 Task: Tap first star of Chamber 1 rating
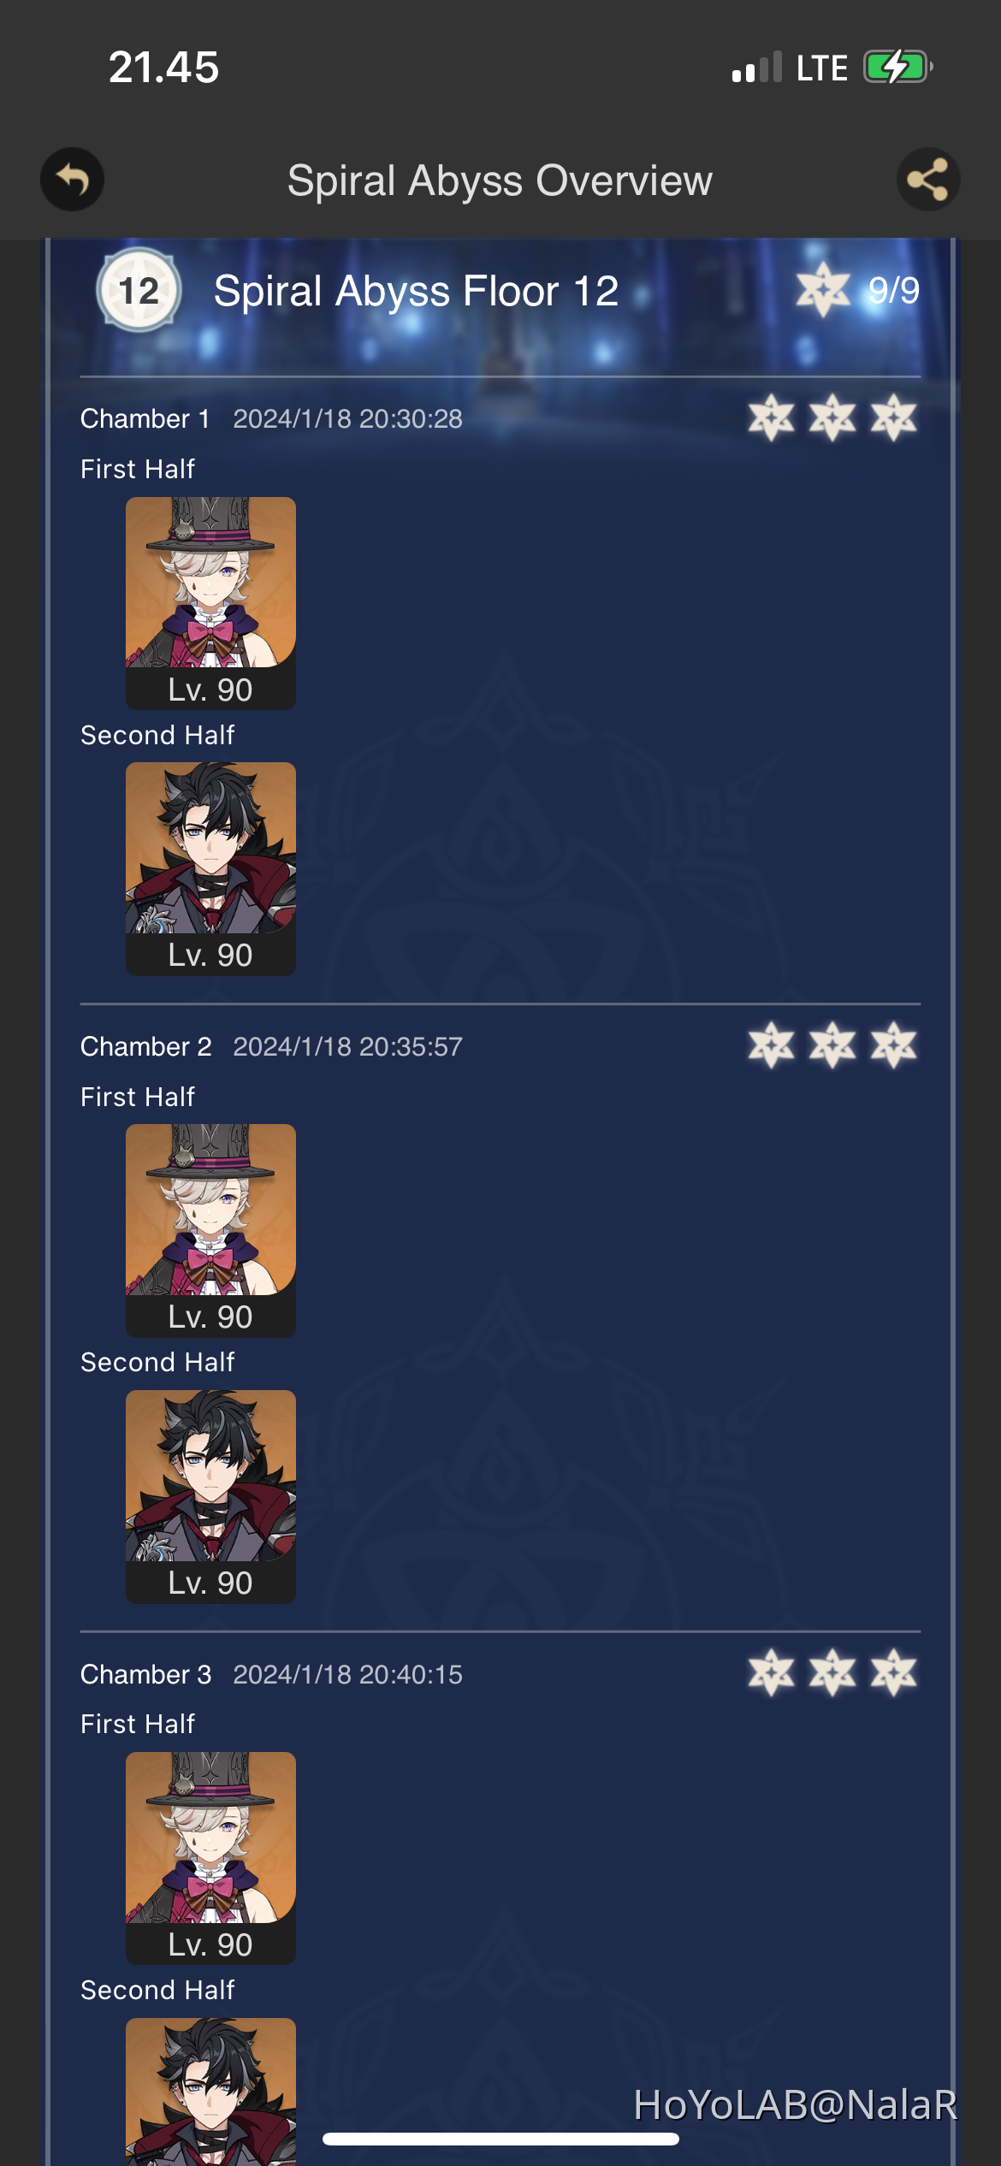772,418
